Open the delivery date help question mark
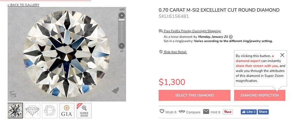The width and height of the screenshot is (297, 125). [231, 37]
